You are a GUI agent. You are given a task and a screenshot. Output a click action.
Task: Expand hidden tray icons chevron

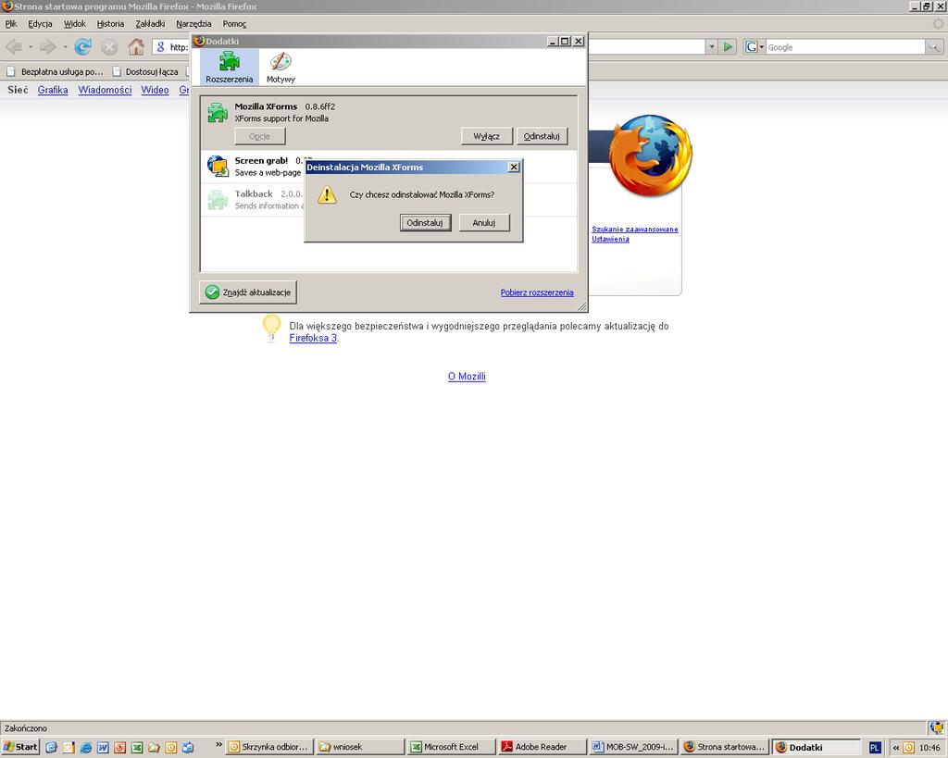896,748
